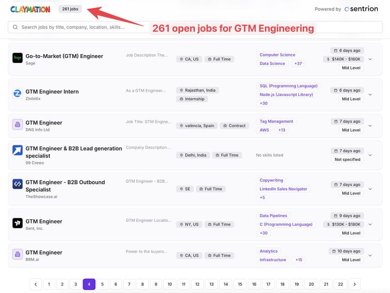Click the Zintellix company logo
This screenshot has width=390, height=293.
pyautogui.click(x=18, y=94)
